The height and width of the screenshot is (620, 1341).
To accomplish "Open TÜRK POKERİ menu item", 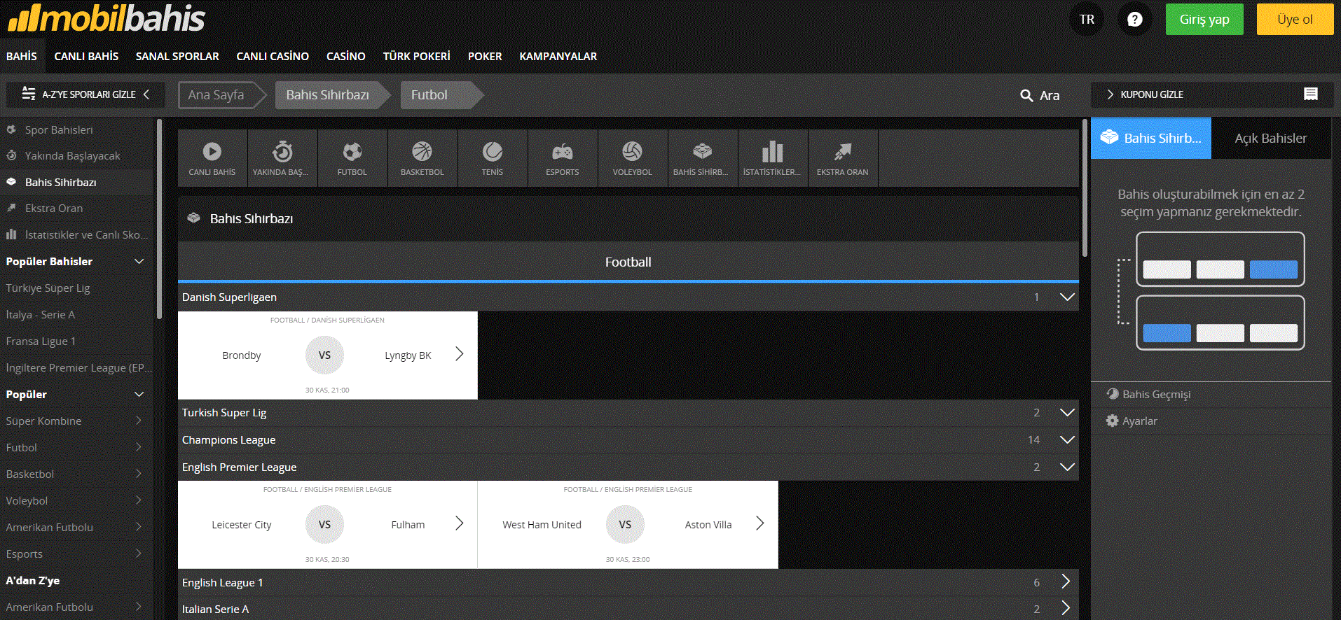I will 416,56.
